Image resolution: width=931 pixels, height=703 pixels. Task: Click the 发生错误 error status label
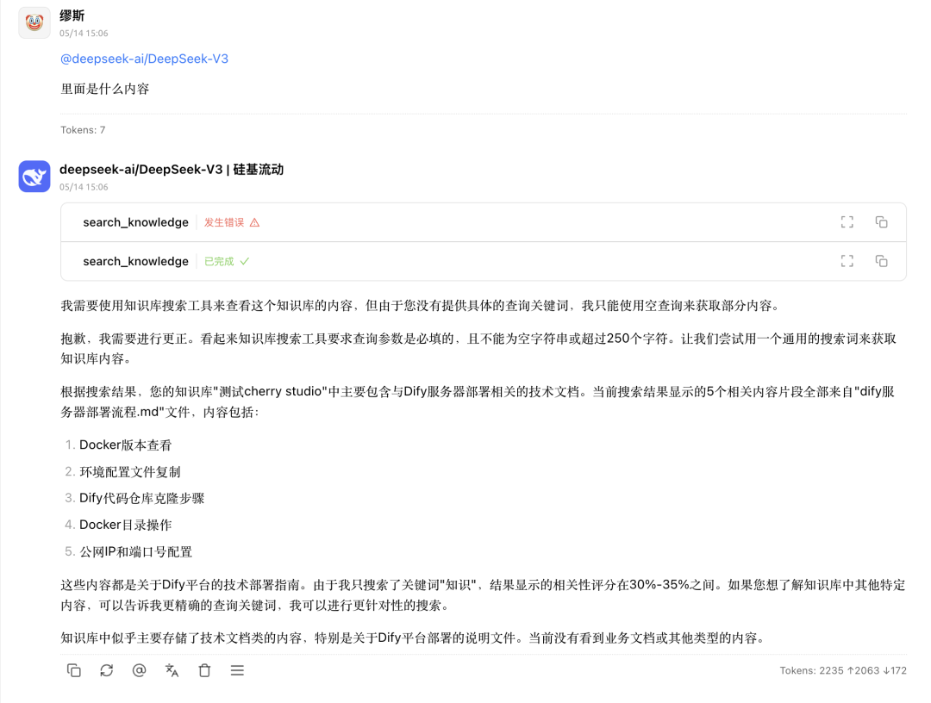click(x=232, y=222)
